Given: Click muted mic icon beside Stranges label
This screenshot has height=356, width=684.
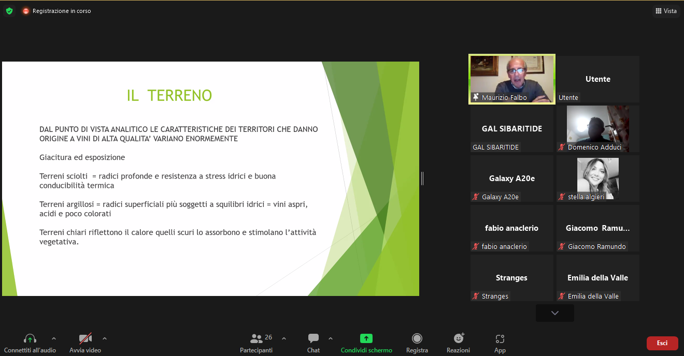Looking at the screenshot, I should click(476, 296).
